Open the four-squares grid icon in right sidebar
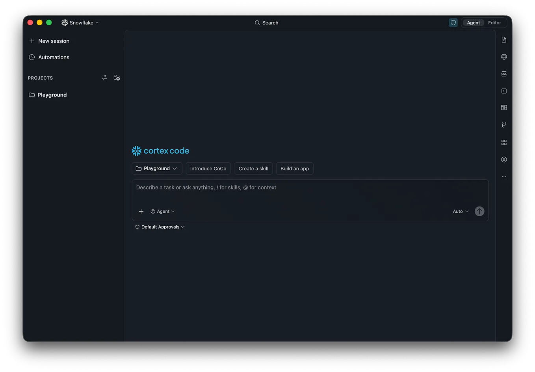 pos(504,143)
